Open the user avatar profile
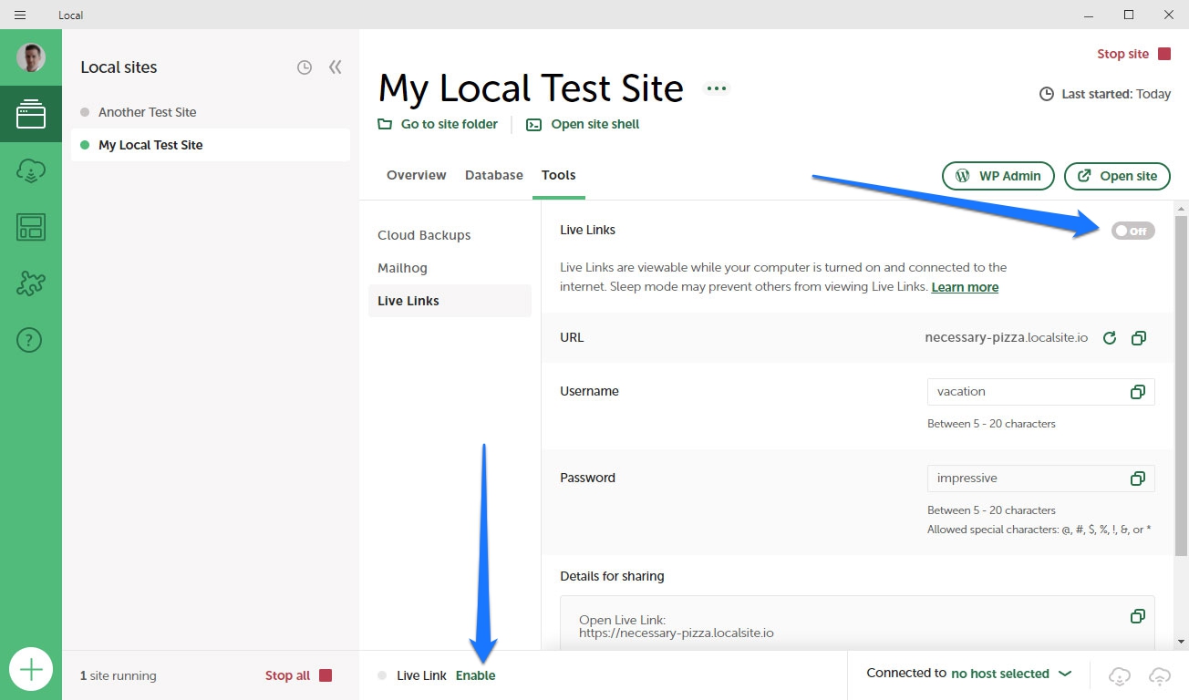 pos(31,57)
